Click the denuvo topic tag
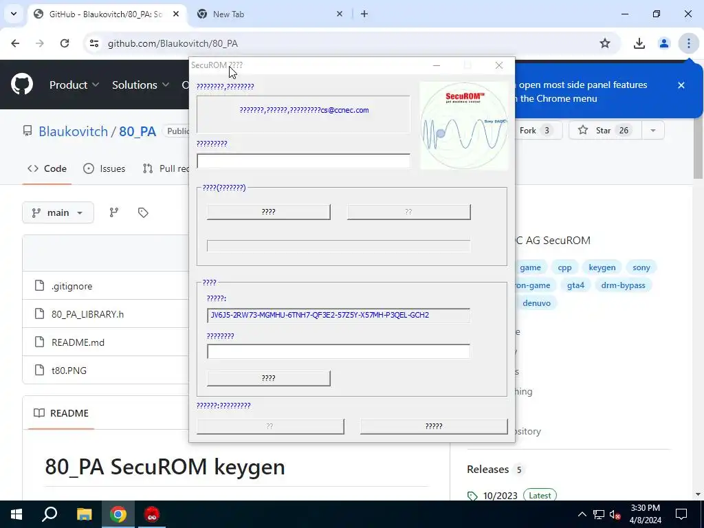 [x=536, y=303]
